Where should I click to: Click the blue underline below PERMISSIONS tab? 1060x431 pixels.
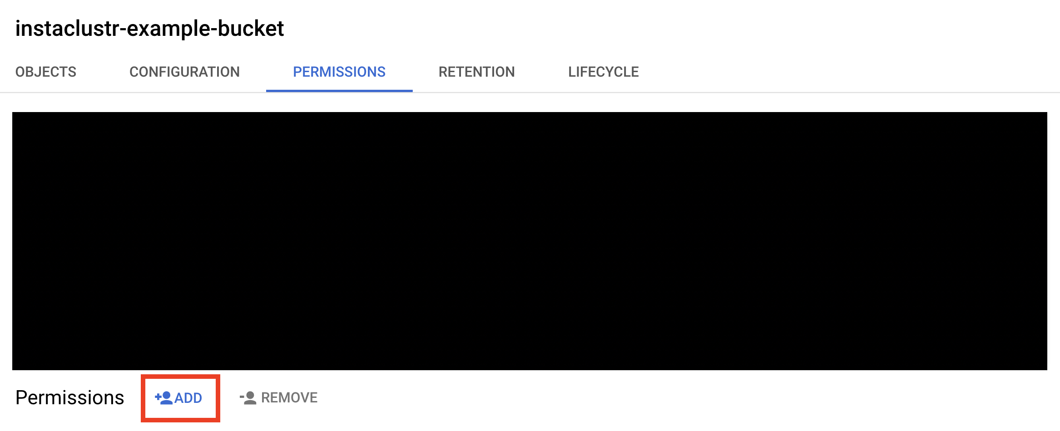339,91
